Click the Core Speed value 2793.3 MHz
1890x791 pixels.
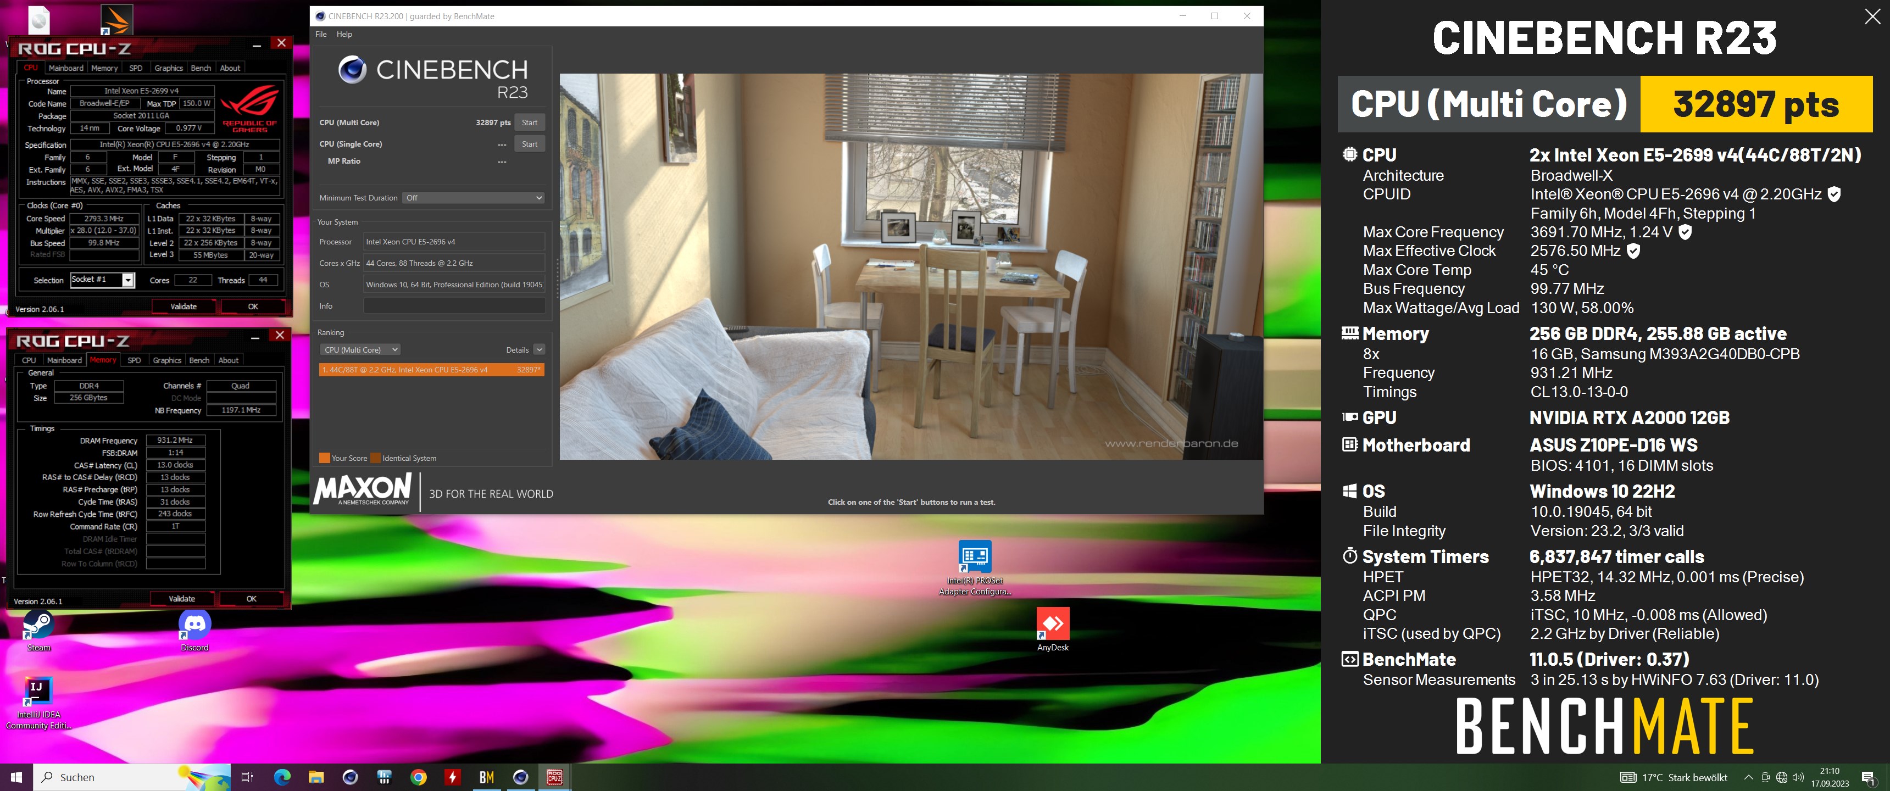(103, 219)
